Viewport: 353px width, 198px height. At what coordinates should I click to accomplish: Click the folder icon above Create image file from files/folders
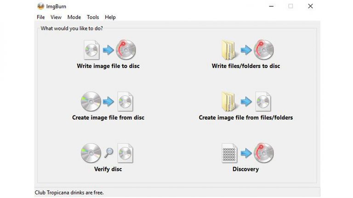(228, 102)
